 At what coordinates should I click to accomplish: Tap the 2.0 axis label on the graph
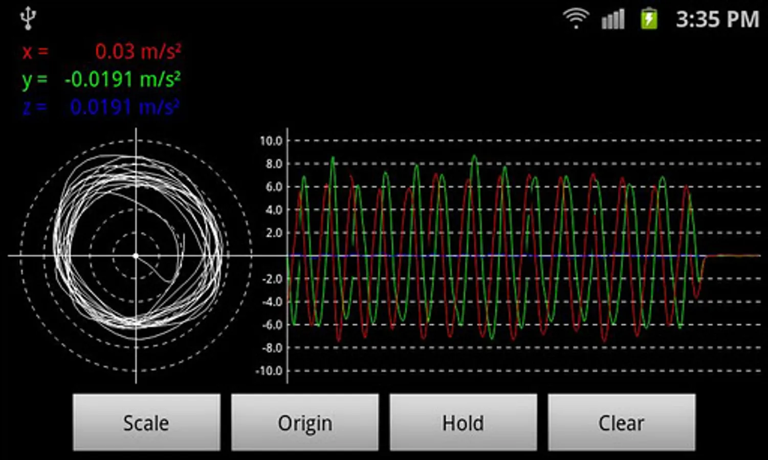pyautogui.click(x=274, y=233)
